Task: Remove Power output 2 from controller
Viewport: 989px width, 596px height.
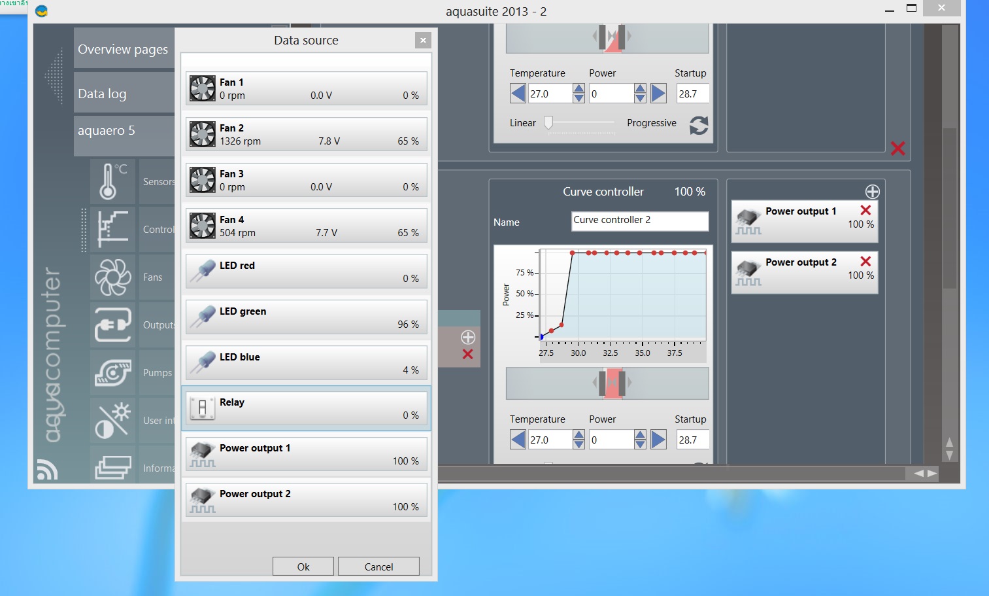Action: click(x=865, y=261)
